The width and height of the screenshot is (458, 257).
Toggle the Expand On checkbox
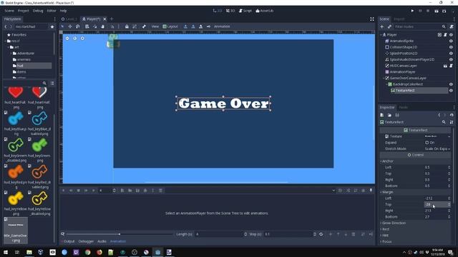coord(427,143)
